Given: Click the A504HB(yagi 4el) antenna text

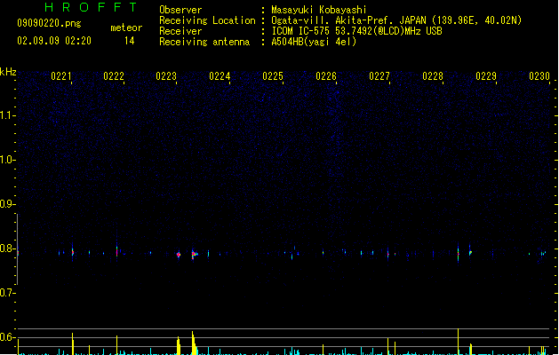Looking at the screenshot, I should pos(314,42).
